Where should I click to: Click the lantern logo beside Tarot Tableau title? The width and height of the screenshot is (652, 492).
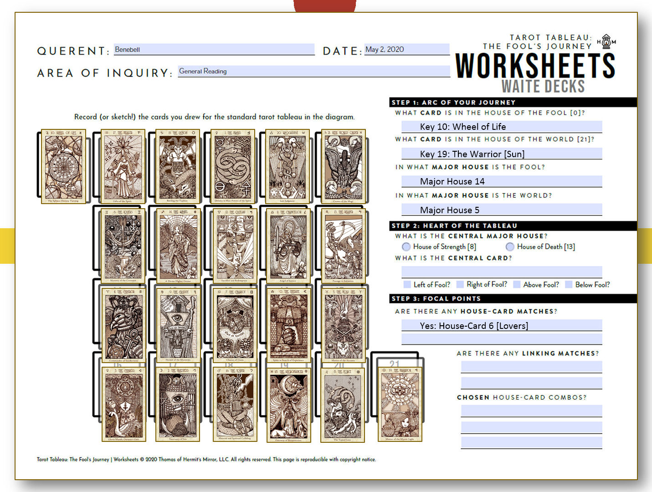pyautogui.click(x=606, y=41)
